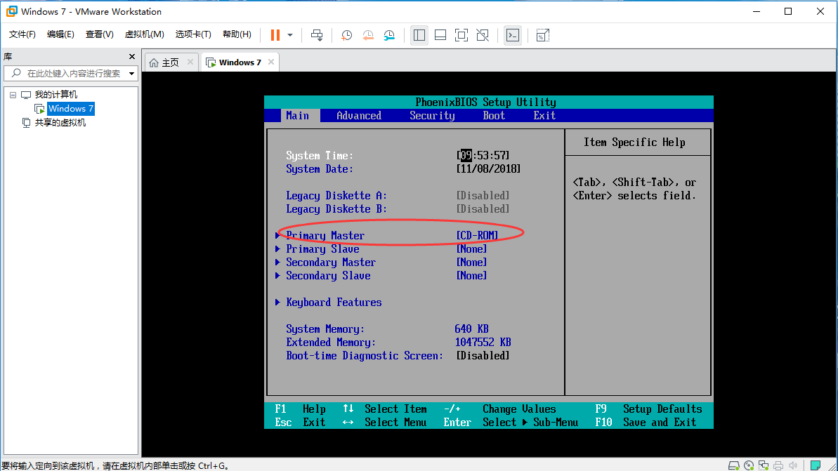
Task: Open the 编辑(E) menu
Action: pyautogui.click(x=60, y=34)
